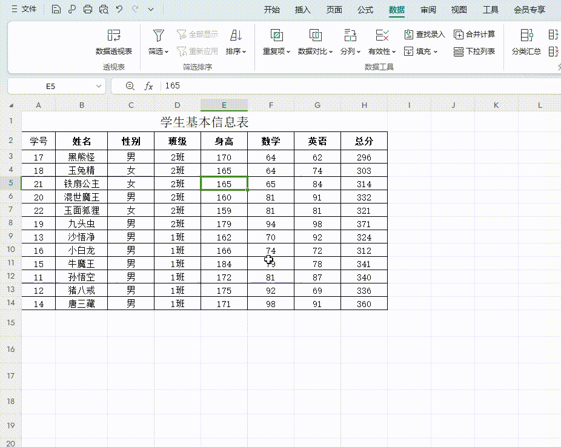Click the cell with height 184
Screen dimensions: 561x447
tap(224, 264)
